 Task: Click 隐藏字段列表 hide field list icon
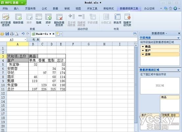click(x=127, y=20)
